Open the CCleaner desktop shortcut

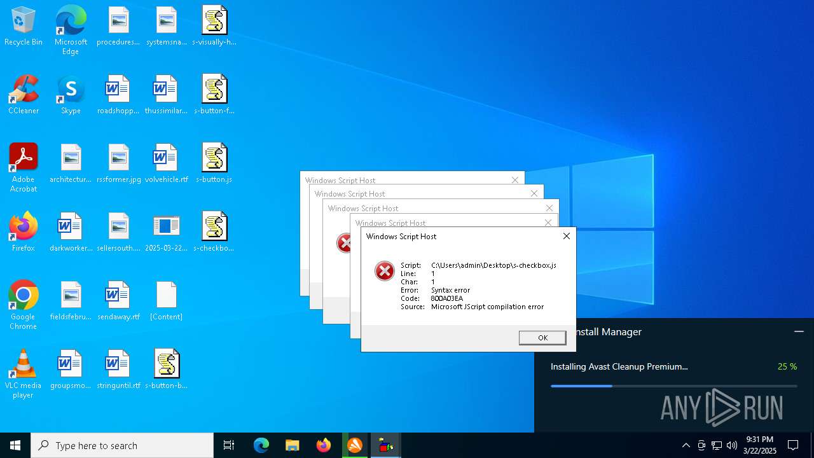(x=24, y=95)
